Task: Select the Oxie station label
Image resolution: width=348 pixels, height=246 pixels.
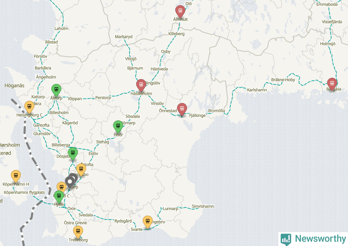Action: [x=71, y=209]
